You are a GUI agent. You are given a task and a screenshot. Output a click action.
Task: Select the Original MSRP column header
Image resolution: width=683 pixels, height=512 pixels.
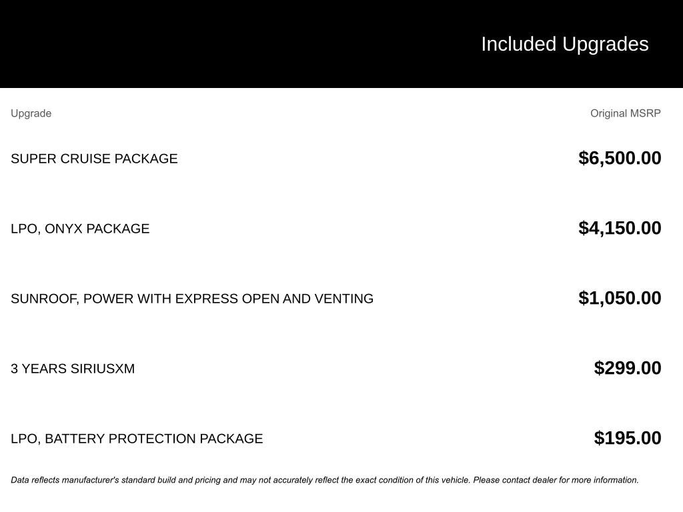coord(626,113)
